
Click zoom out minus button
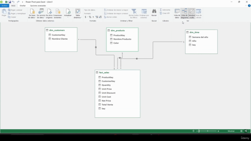tap(197, 131)
